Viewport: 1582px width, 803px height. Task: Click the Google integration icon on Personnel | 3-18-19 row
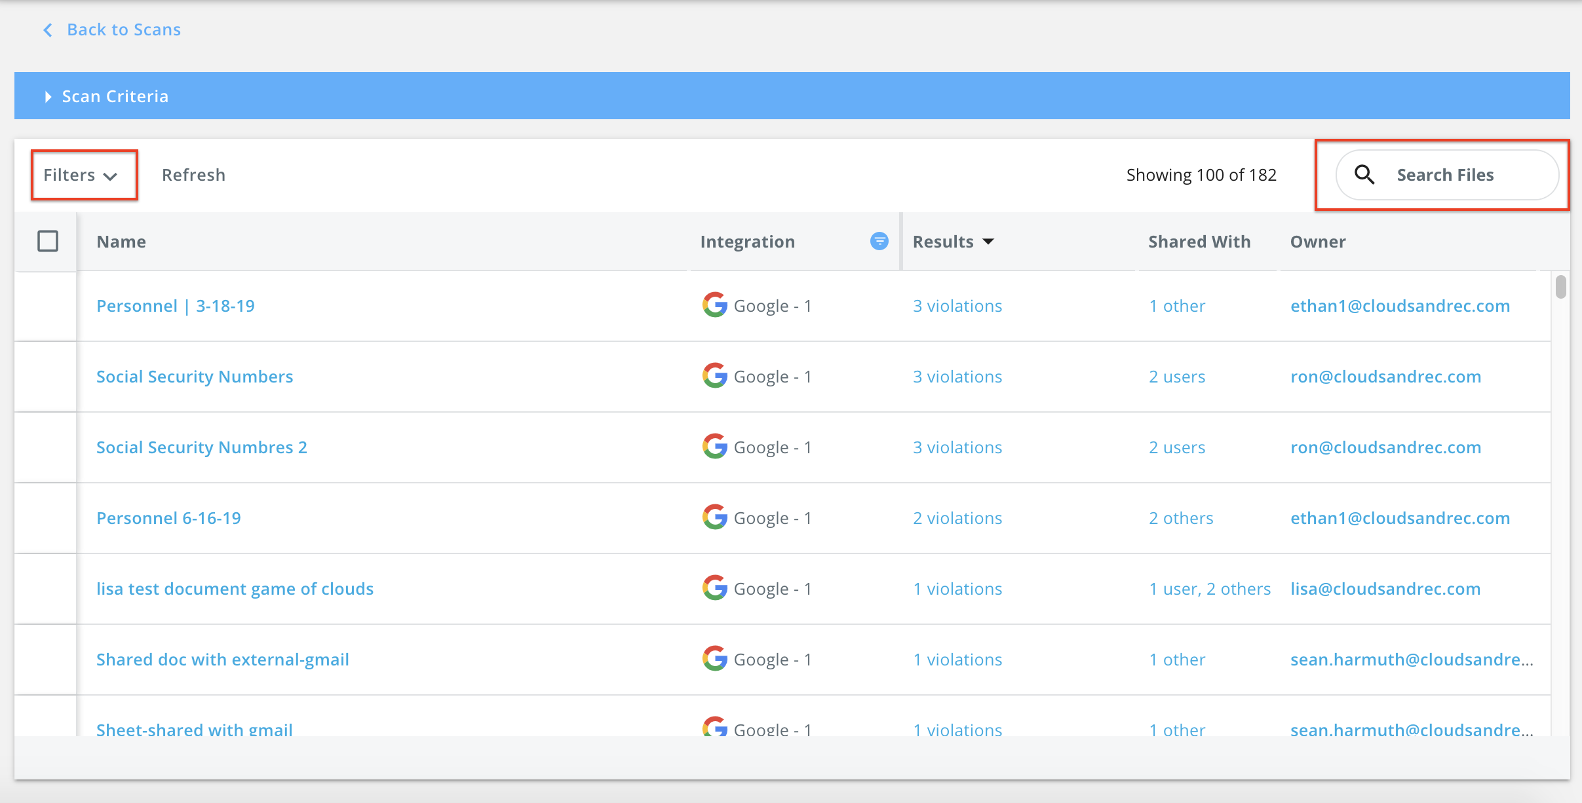tap(715, 305)
